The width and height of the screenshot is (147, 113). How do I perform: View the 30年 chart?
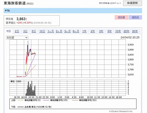click(x=135, y=31)
